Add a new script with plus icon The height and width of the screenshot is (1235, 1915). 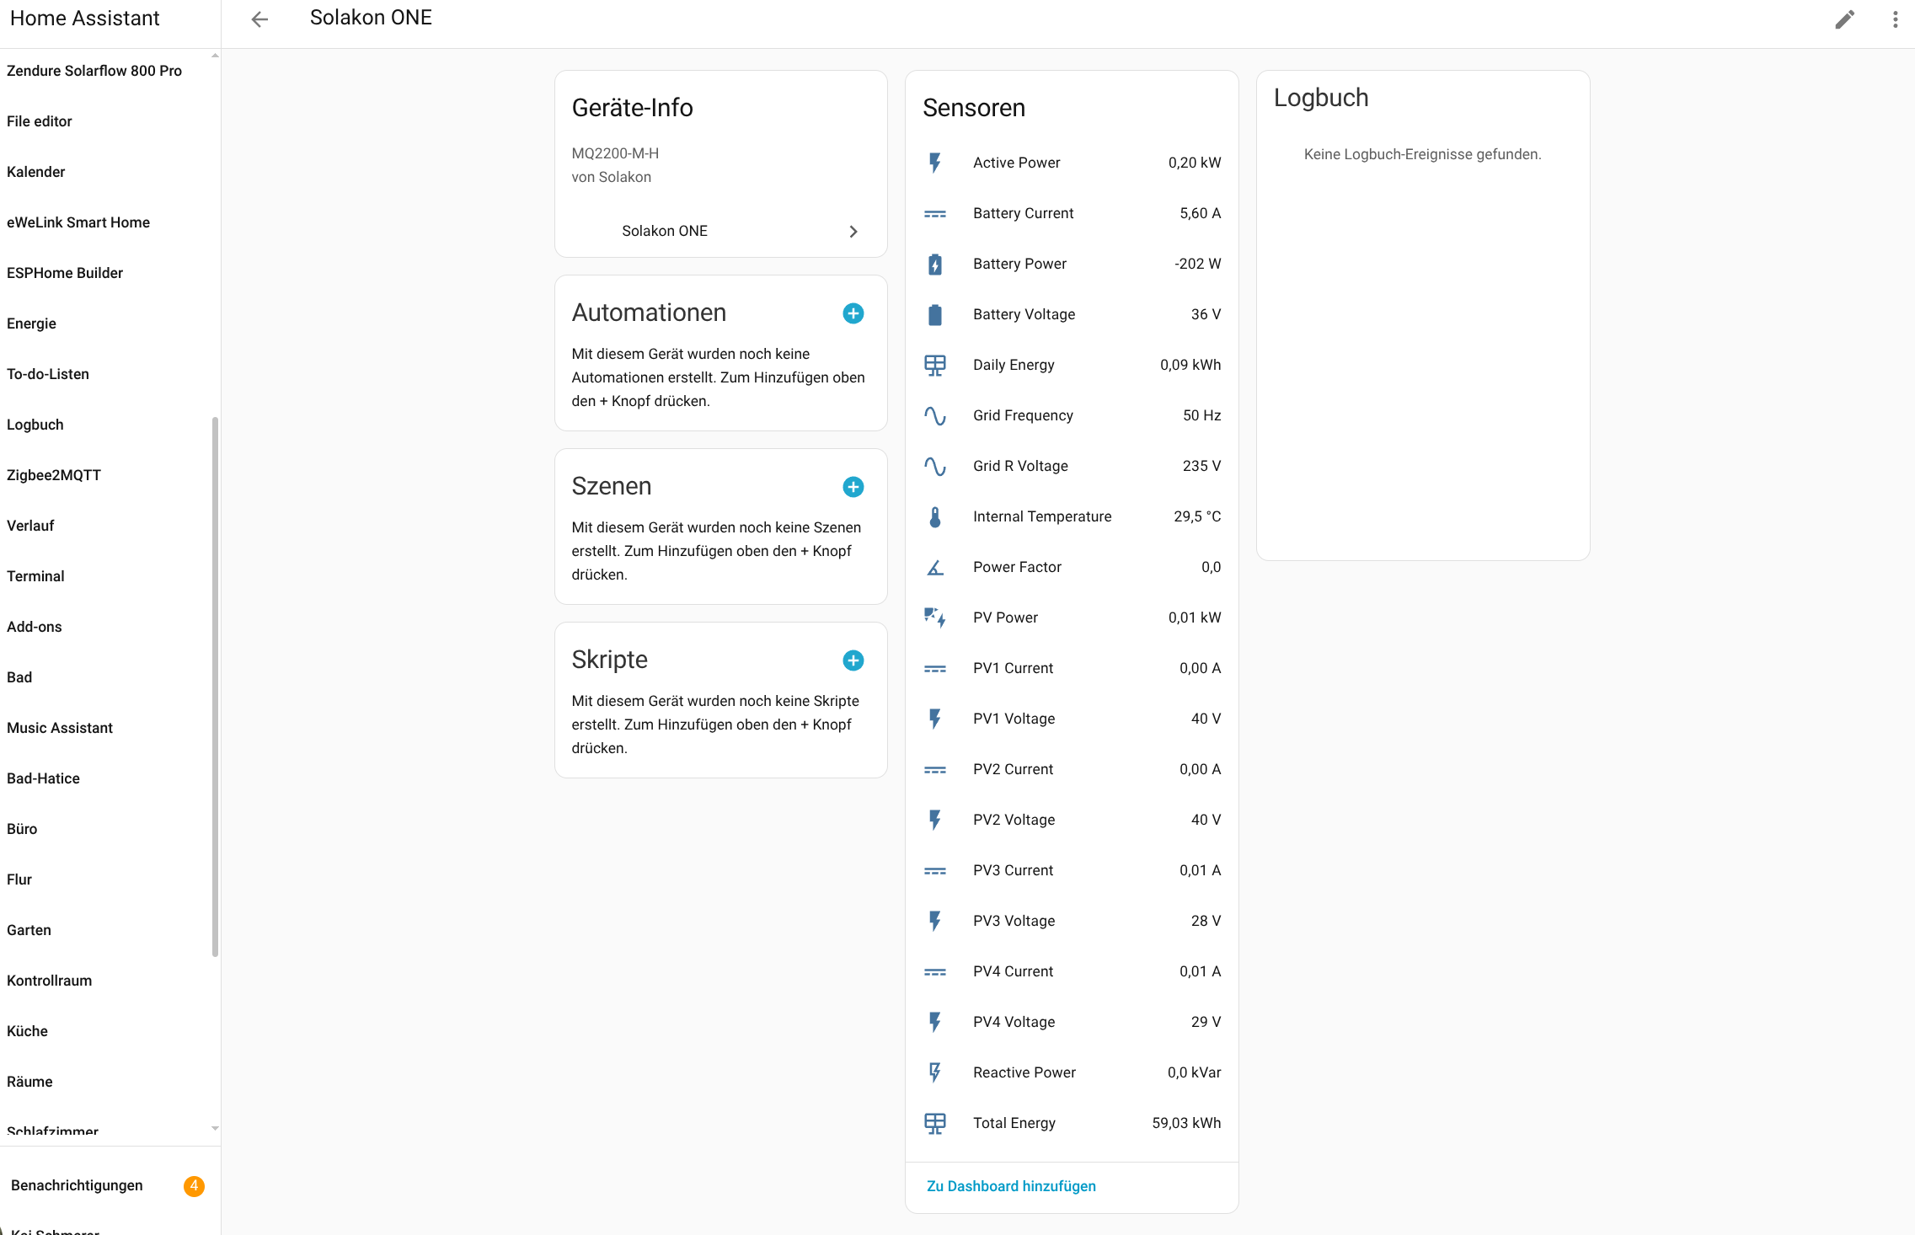pyautogui.click(x=853, y=660)
